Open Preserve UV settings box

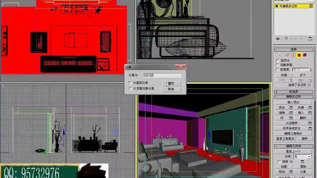(x=302, y=162)
